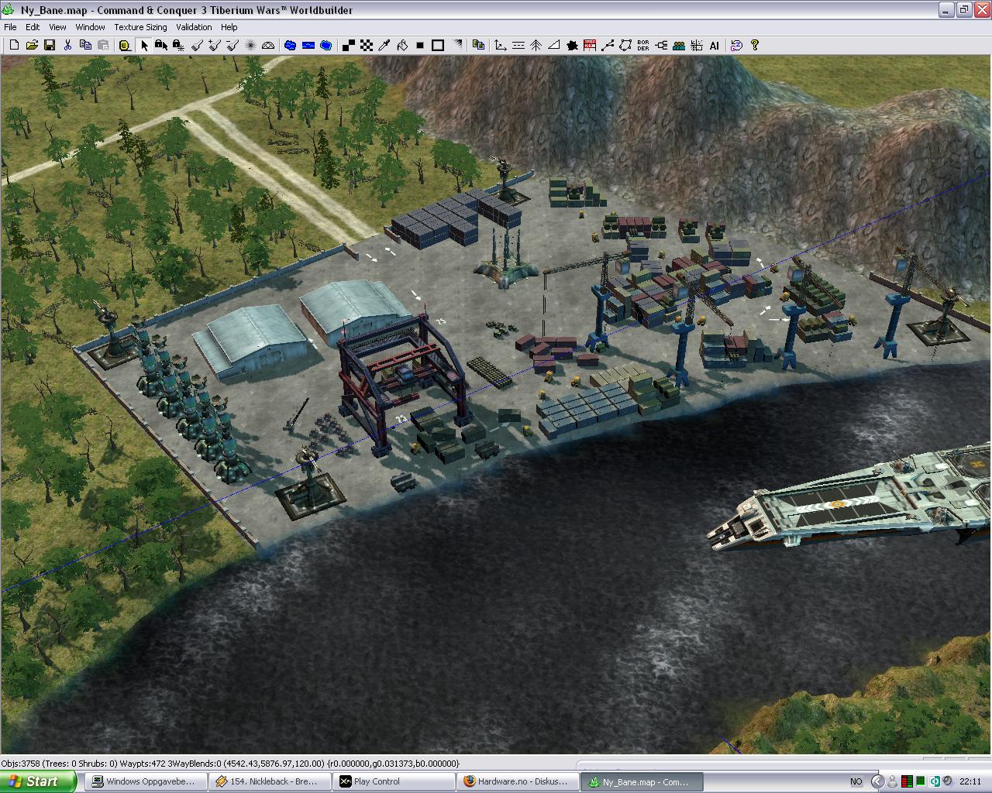
Task: Choose the padlock-with-star tool
Action: [179, 46]
